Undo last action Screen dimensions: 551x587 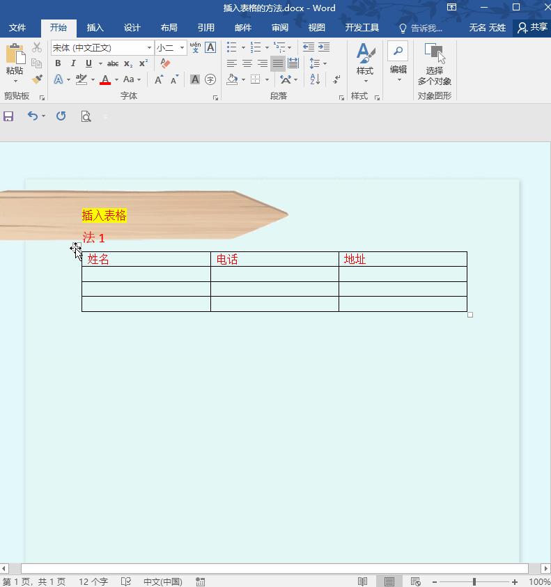point(33,116)
